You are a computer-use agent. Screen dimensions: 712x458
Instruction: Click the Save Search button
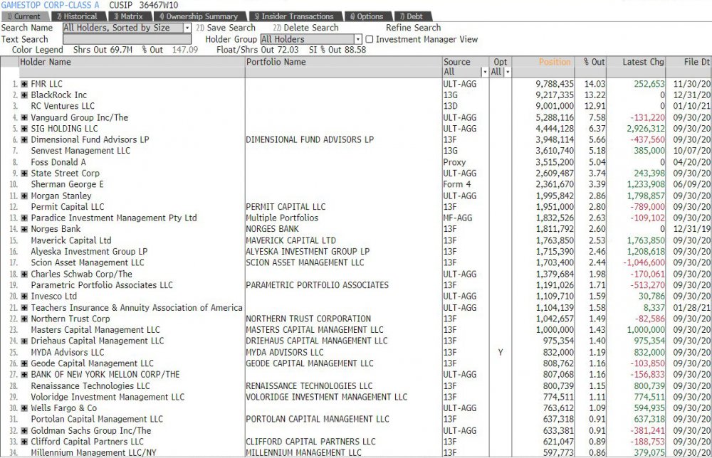pos(226,28)
